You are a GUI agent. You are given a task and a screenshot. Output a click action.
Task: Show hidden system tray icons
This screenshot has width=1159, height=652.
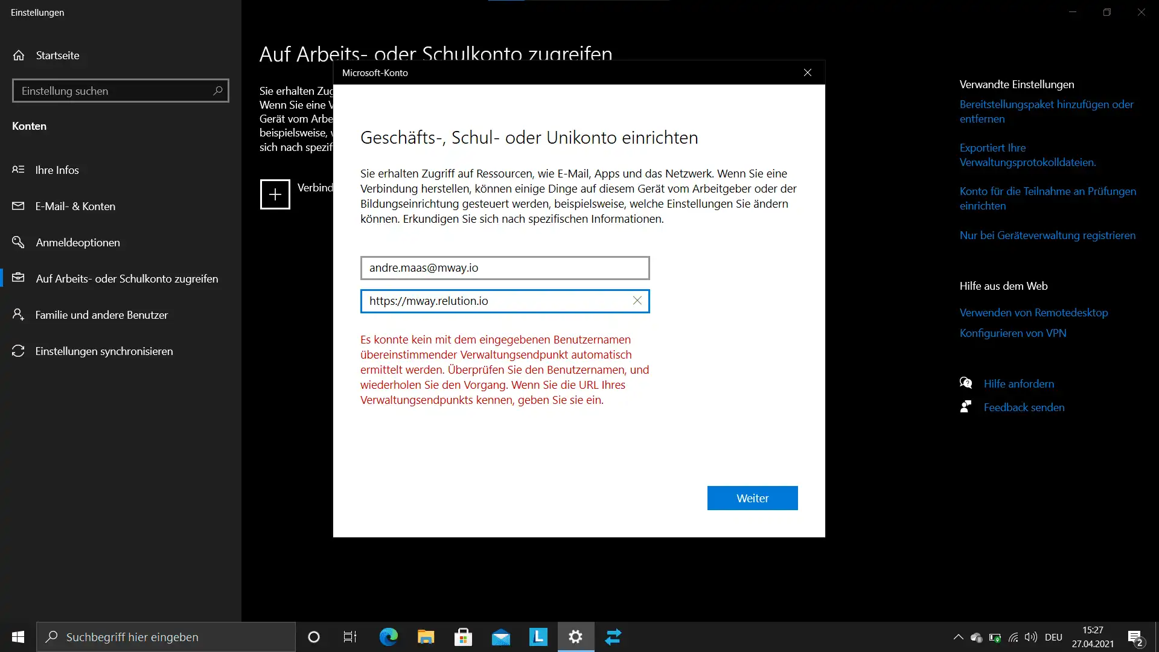[958, 637]
